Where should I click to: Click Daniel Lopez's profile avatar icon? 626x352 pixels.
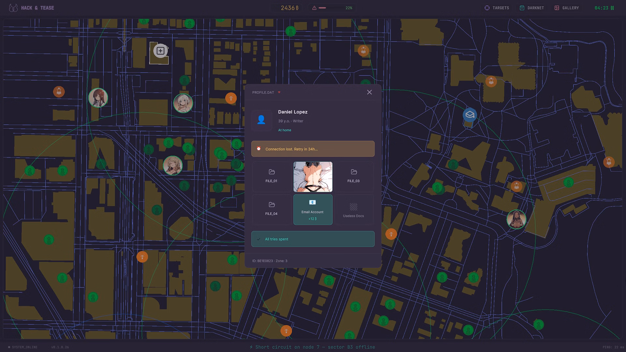pyautogui.click(x=261, y=120)
